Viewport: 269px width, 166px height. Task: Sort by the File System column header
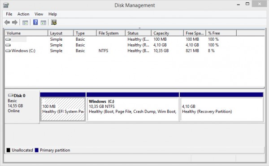[x=111, y=33]
